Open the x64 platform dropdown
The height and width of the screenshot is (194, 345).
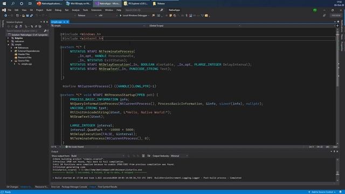(x=108, y=16)
